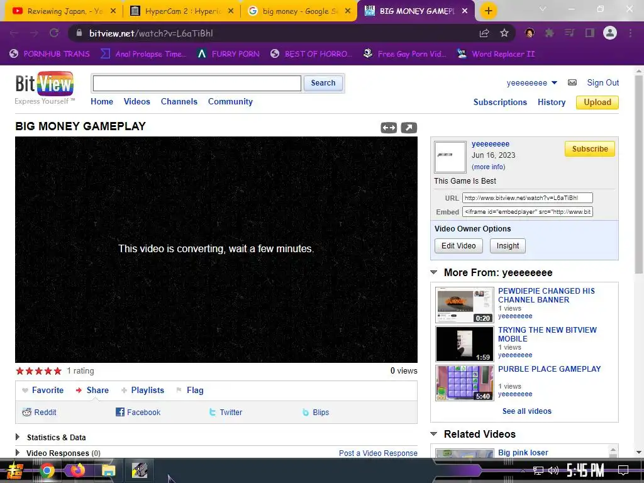Click the volume icon in system tray

[x=553, y=470]
